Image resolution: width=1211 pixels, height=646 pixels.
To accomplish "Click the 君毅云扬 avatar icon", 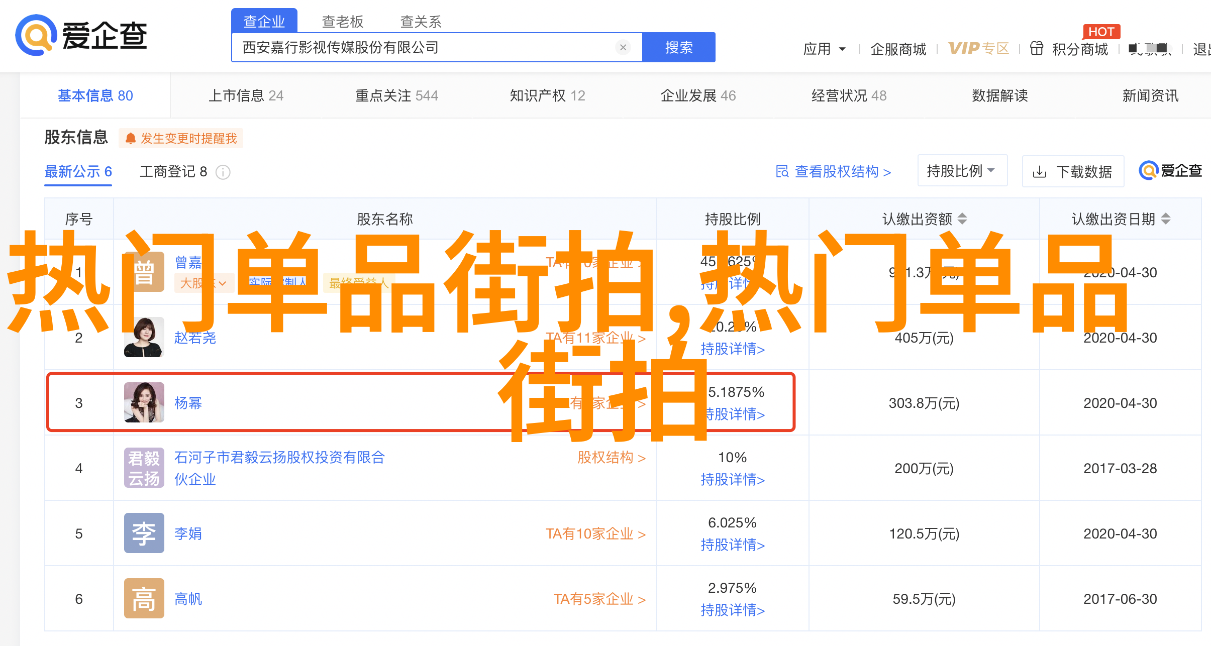I will 144,468.
